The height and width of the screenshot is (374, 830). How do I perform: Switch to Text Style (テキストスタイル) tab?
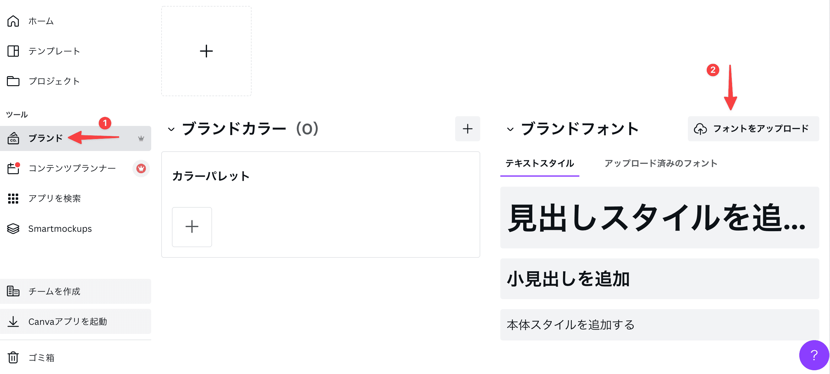click(x=540, y=164)
